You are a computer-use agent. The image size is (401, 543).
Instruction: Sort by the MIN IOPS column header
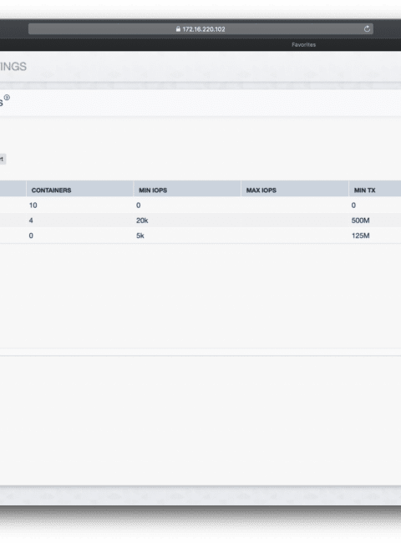tap(153, 190)
